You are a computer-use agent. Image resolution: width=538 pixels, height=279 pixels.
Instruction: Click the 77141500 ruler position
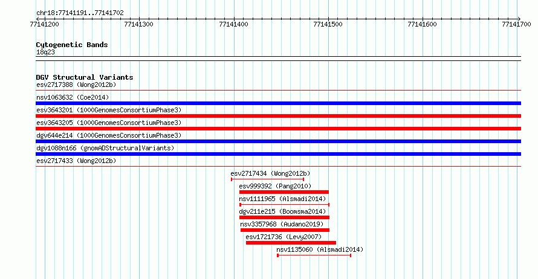pos(328,24)
